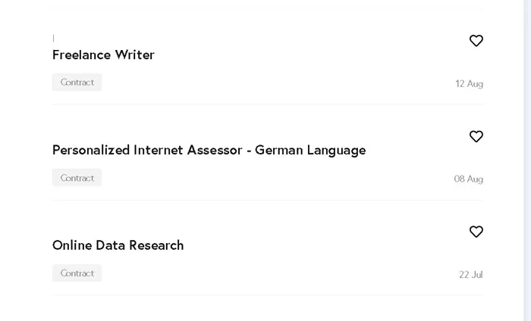The image size is (531, 321).
Task: Open the Online Data Research job title
Action: pyautogui.click(x=118, y=245)
